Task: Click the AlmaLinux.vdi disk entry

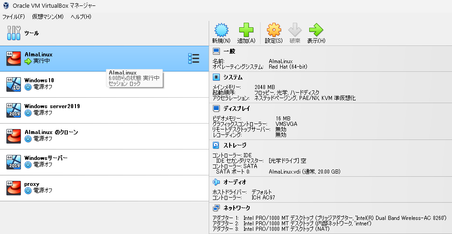Action: [304, 172]
